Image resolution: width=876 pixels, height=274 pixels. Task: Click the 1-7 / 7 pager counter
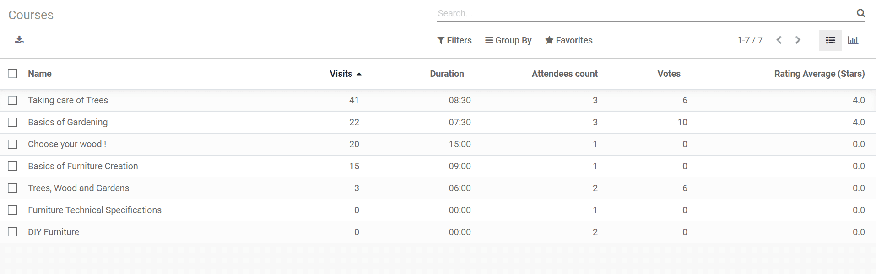[x=750, y=40]
